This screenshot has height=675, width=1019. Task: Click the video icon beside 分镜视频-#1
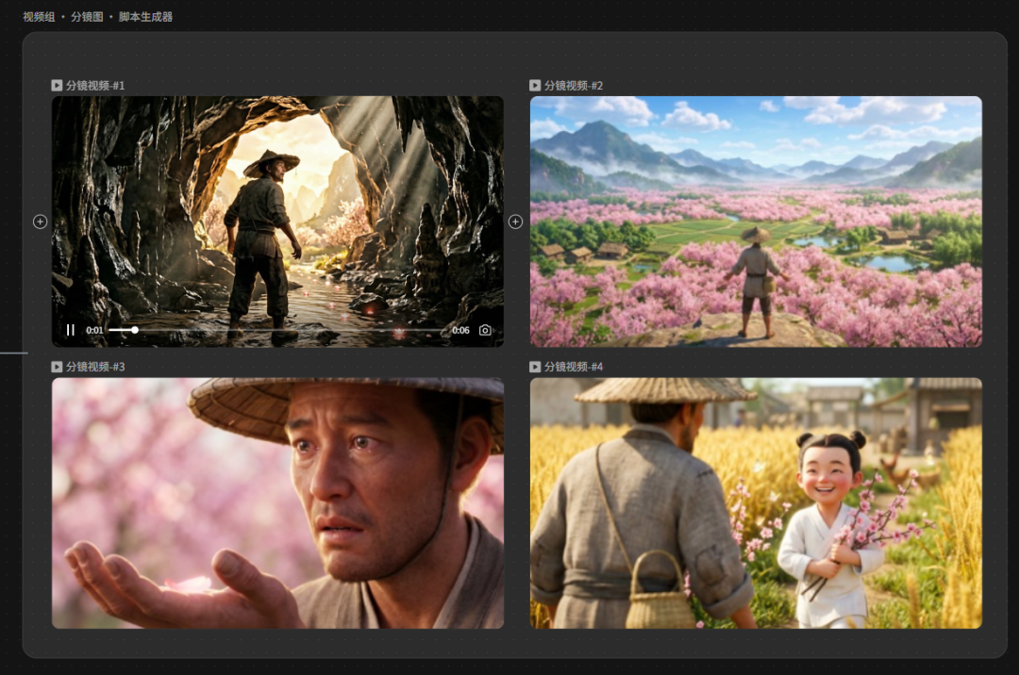pyautogui.click(x=57, y=86)
